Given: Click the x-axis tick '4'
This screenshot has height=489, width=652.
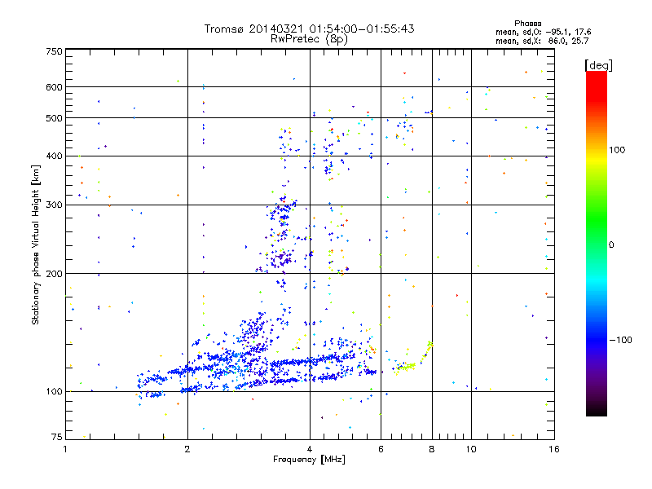Looking at the screenshot, I should [310, 449].
